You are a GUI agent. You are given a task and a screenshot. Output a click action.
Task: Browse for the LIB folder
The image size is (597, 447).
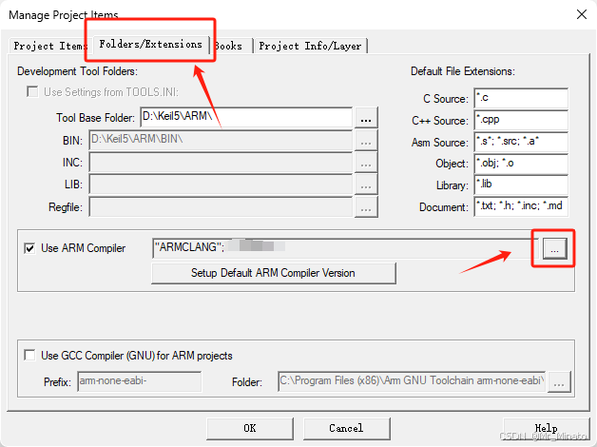366,185
